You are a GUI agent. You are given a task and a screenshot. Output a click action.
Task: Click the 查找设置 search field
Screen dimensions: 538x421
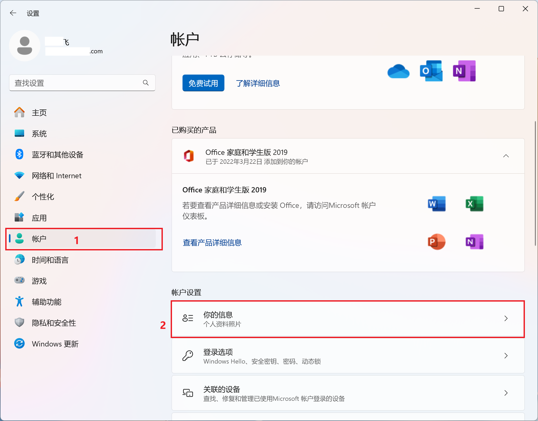tap(82, 83)
